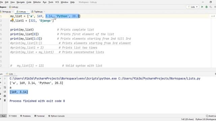Click the 'Python' string in my_list
The image size is (216, 121).
pyautogui.click(x=62, y=16)
